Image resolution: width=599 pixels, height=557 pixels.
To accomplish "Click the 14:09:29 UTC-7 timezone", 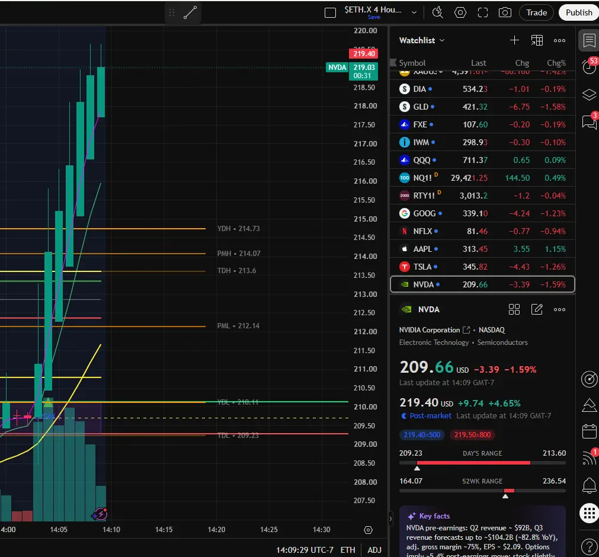I will point(305,550).
